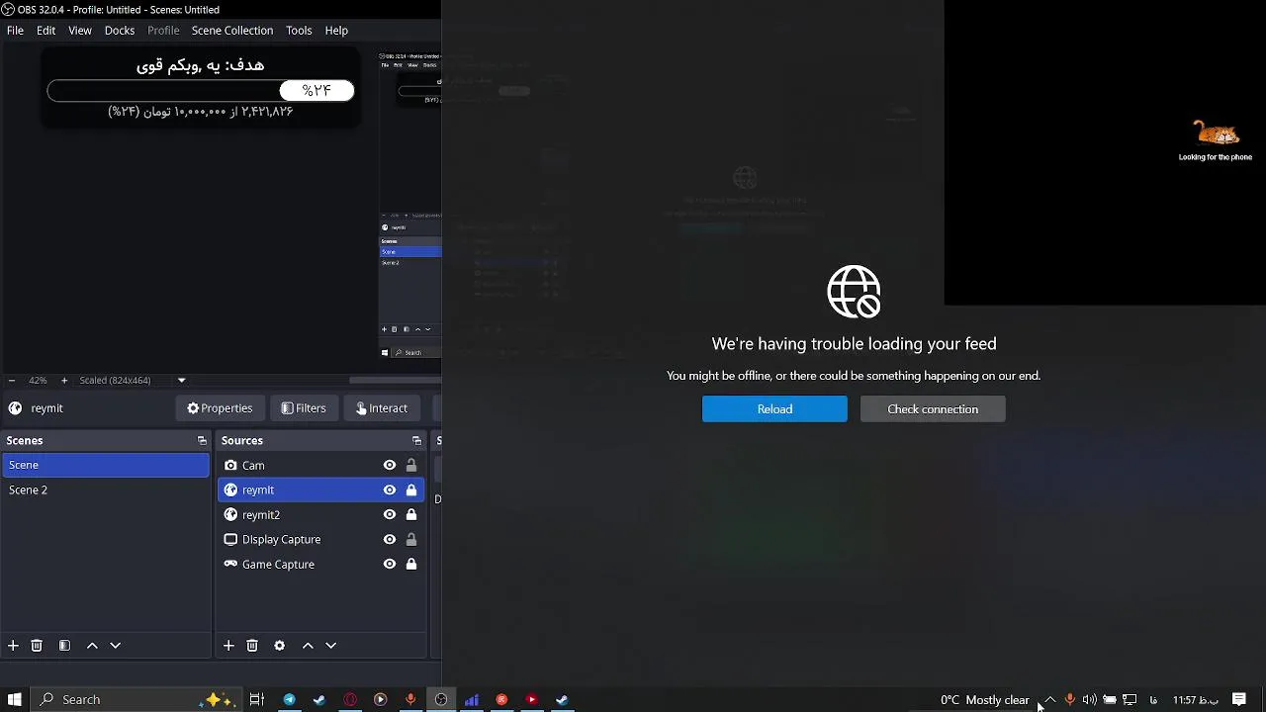Zoom in the preview with plus icon

click(x=64, y=381)
